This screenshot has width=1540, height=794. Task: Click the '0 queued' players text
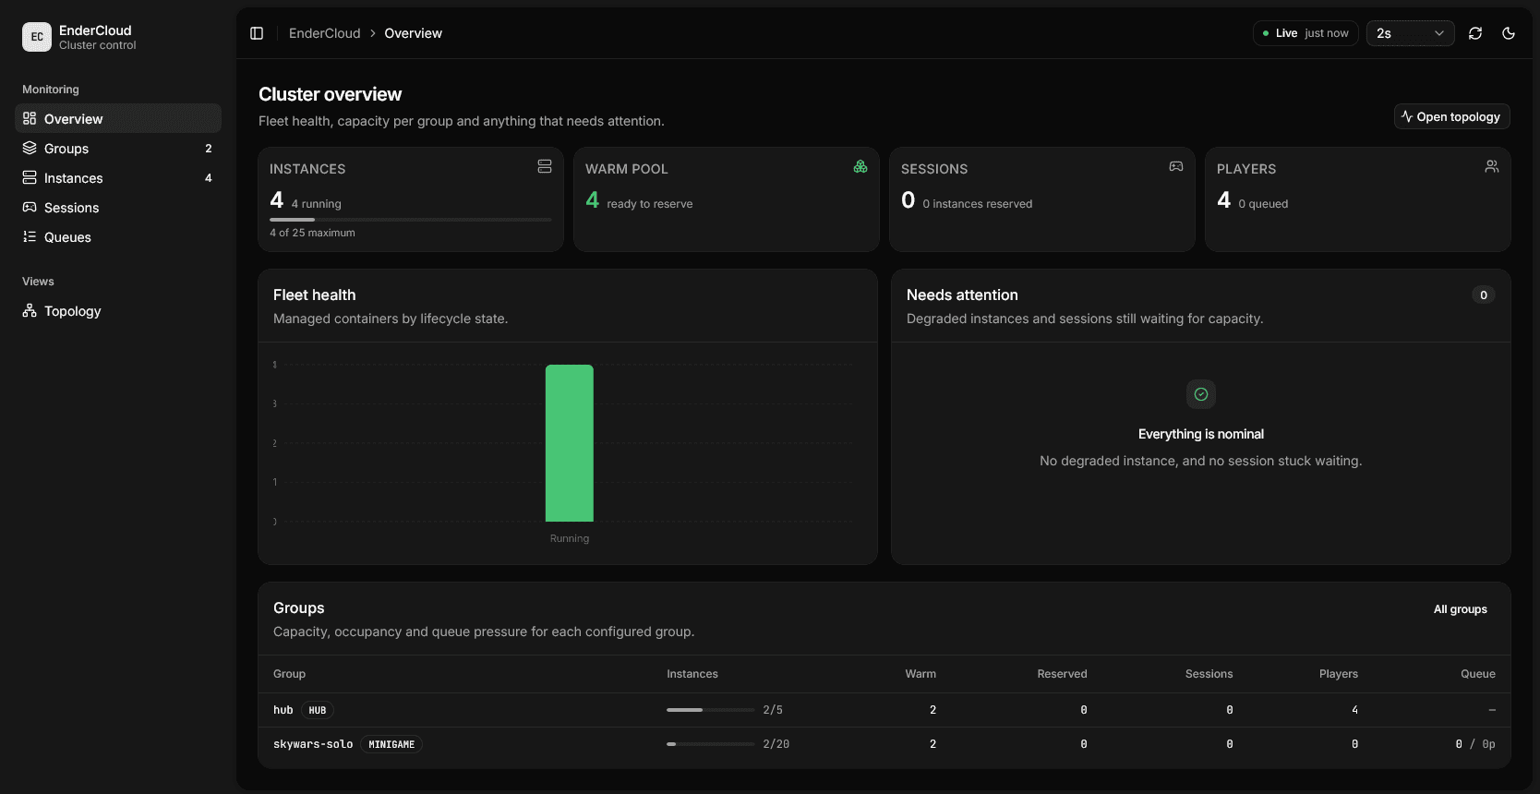1263,204
